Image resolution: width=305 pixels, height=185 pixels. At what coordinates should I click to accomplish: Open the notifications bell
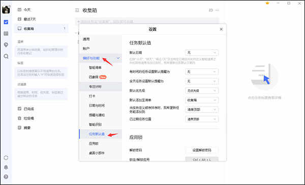(x=6, y=167)
